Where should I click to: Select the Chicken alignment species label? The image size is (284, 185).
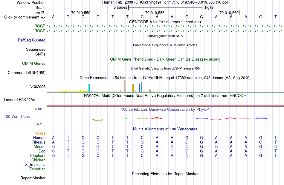(x=38, y=160)
